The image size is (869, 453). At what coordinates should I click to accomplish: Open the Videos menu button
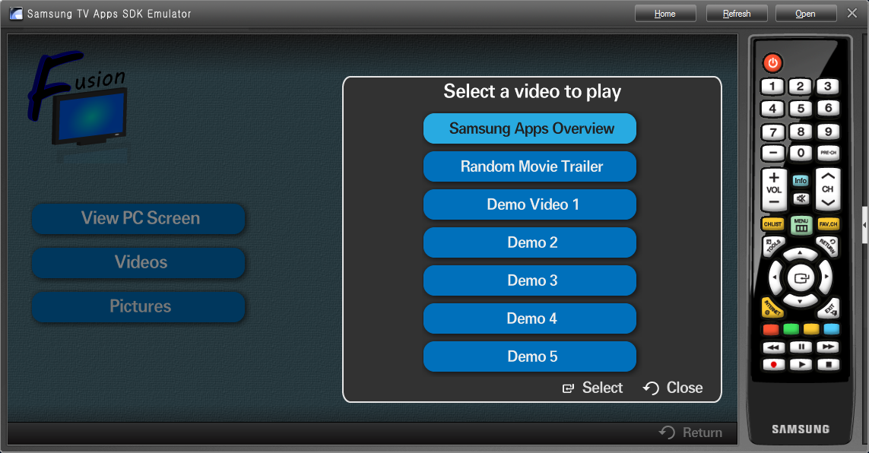[138, 262]
